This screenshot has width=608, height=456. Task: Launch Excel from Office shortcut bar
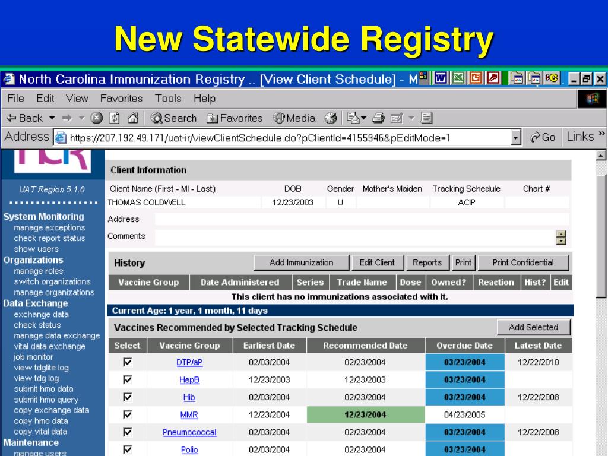tap(458, 78)
